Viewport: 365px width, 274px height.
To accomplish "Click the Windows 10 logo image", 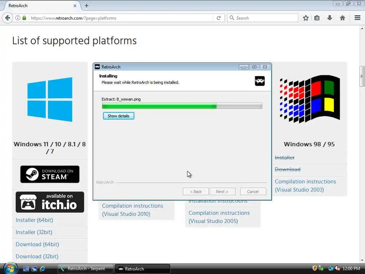I will tap(50, 100).
